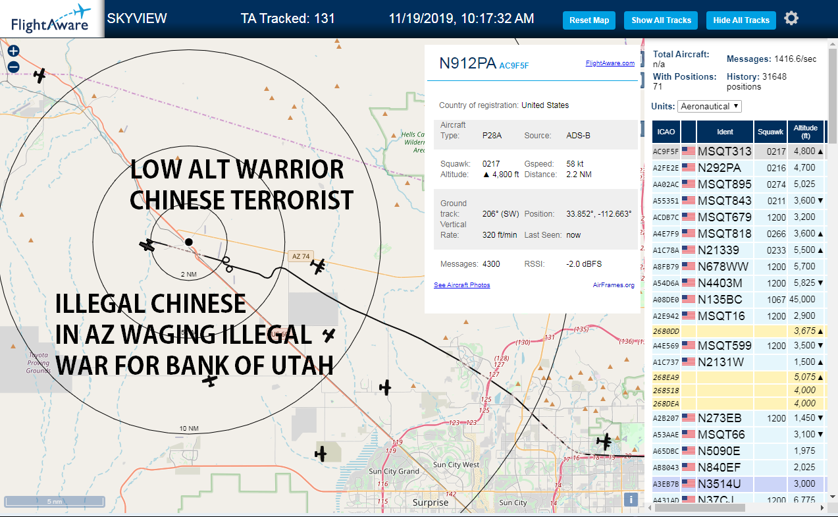Select the aircraft icon beside the 10 NM ring label

210,380
